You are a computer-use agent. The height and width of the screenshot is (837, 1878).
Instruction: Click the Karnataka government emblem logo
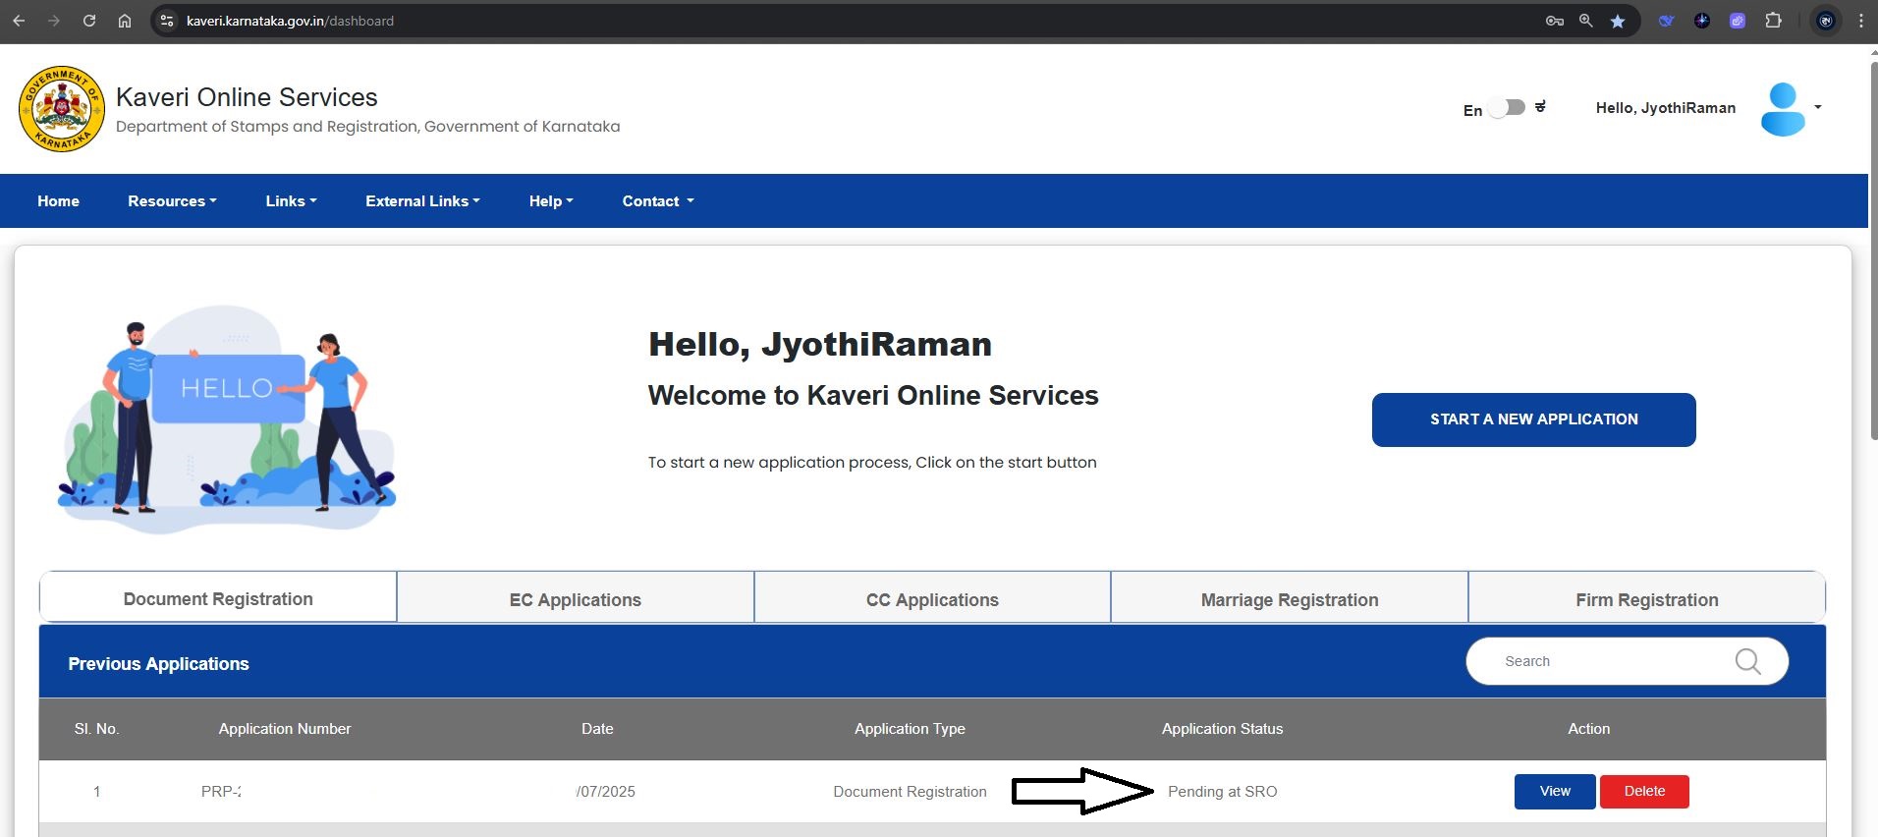pos(61,109)
